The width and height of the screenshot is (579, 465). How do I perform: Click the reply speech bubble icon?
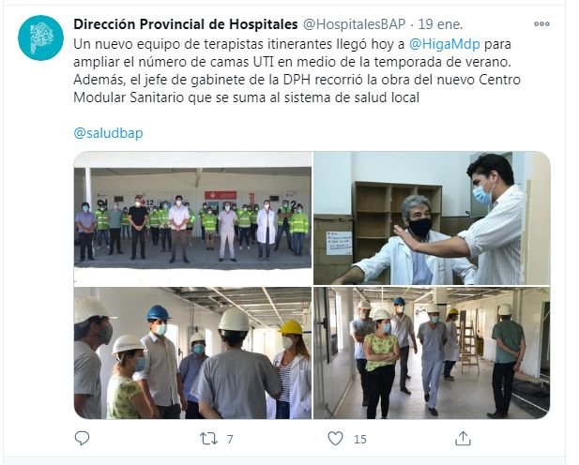click(82, 439)
